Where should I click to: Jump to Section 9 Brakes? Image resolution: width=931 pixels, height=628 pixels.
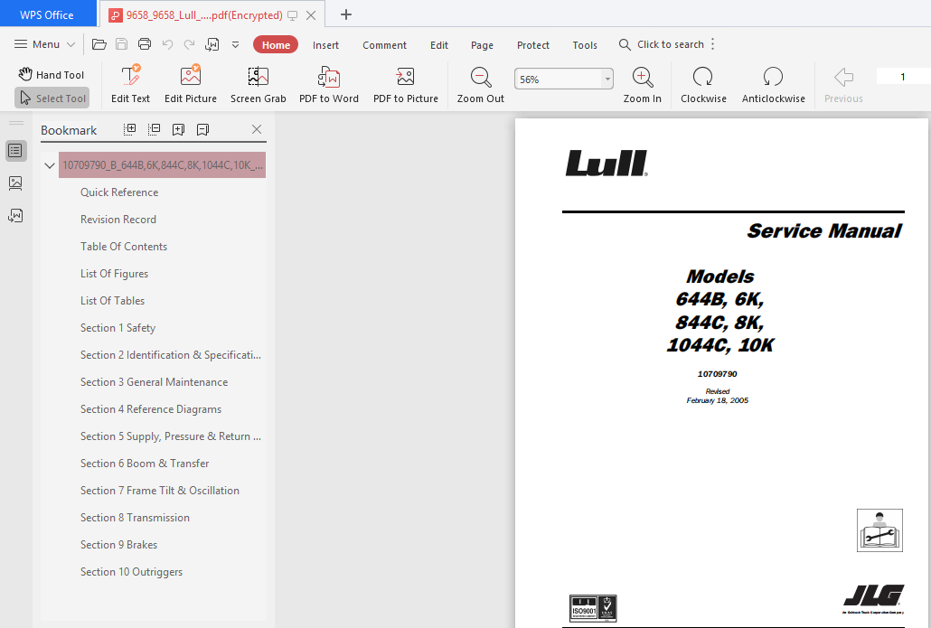pyautogui.click(x=118, y=545)
